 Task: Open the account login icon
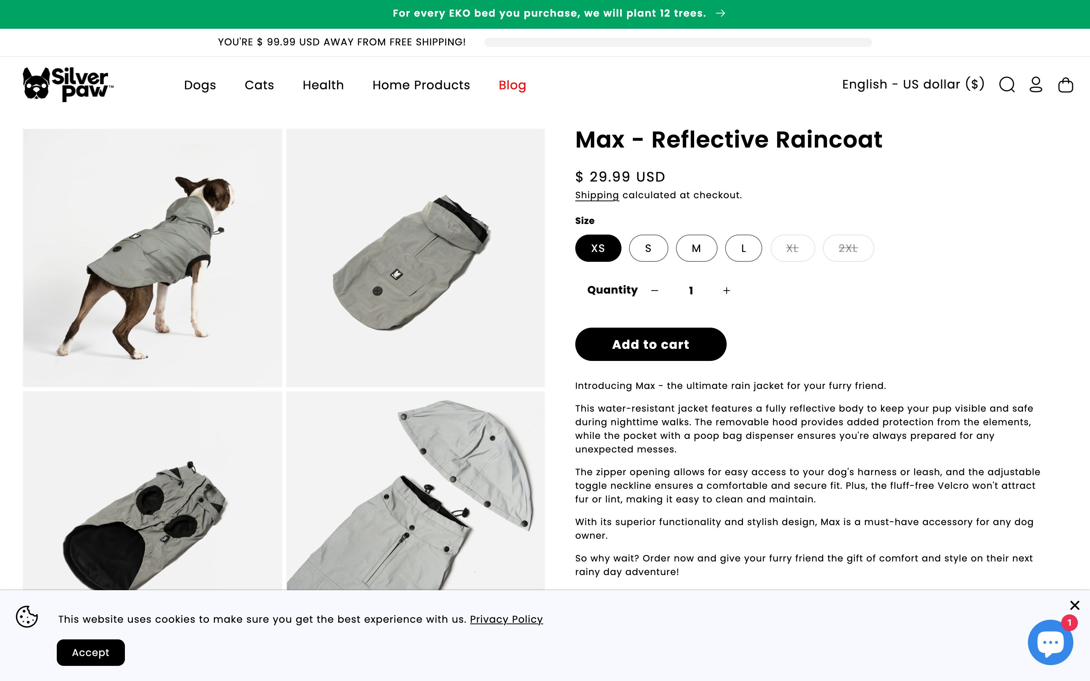(1036, 84)
